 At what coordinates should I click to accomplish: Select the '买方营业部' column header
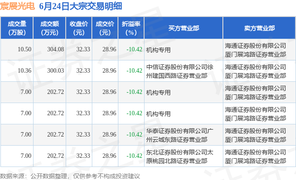pos(184,28)
